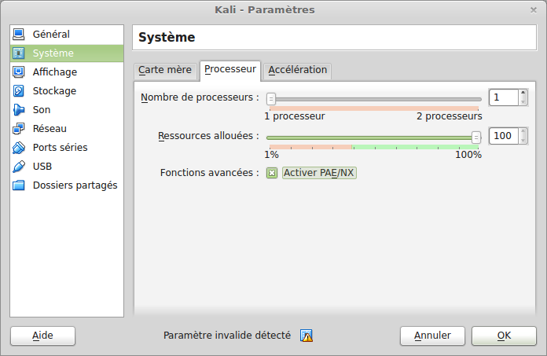Image resolution: width=547 pixels, height=356 pixels.
Task: Open the USB settings icon
Action: (20, 167)
